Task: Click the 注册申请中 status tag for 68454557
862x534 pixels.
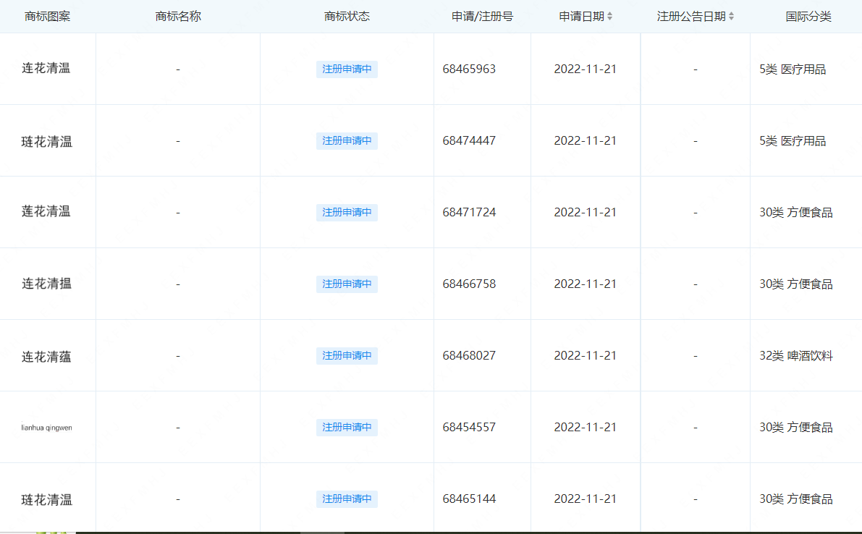Action: point(347,428)
